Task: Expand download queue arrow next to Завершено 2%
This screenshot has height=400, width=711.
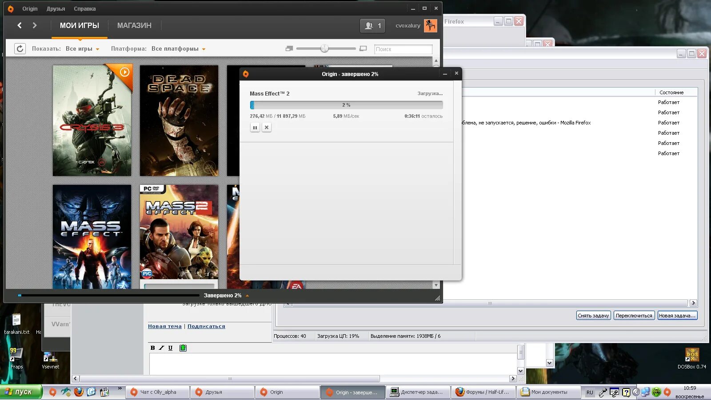Action: click(247, 296)
